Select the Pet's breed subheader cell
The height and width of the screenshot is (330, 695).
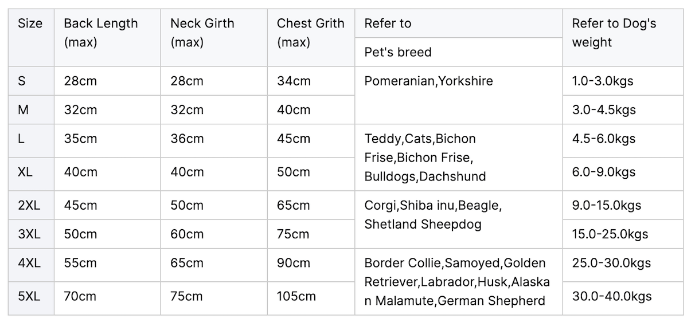(x=459, y=52)
